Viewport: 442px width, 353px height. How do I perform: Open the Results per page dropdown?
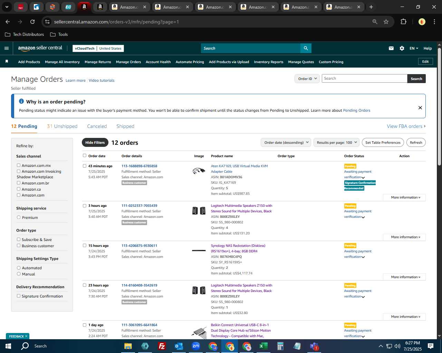(337, 142)
